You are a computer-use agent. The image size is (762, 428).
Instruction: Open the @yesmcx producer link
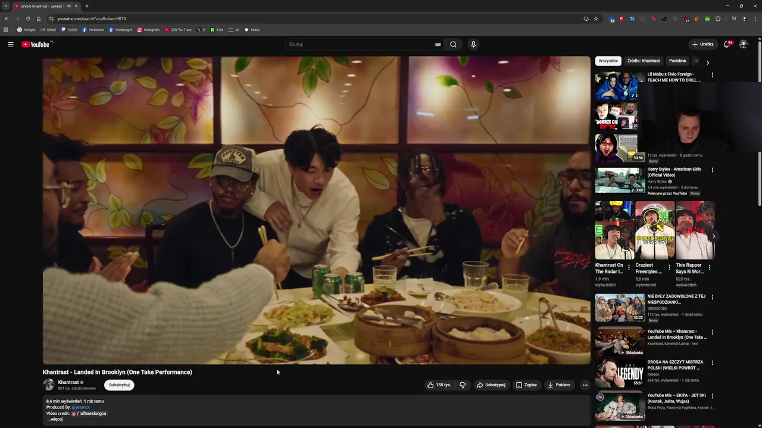pos(81,407)
